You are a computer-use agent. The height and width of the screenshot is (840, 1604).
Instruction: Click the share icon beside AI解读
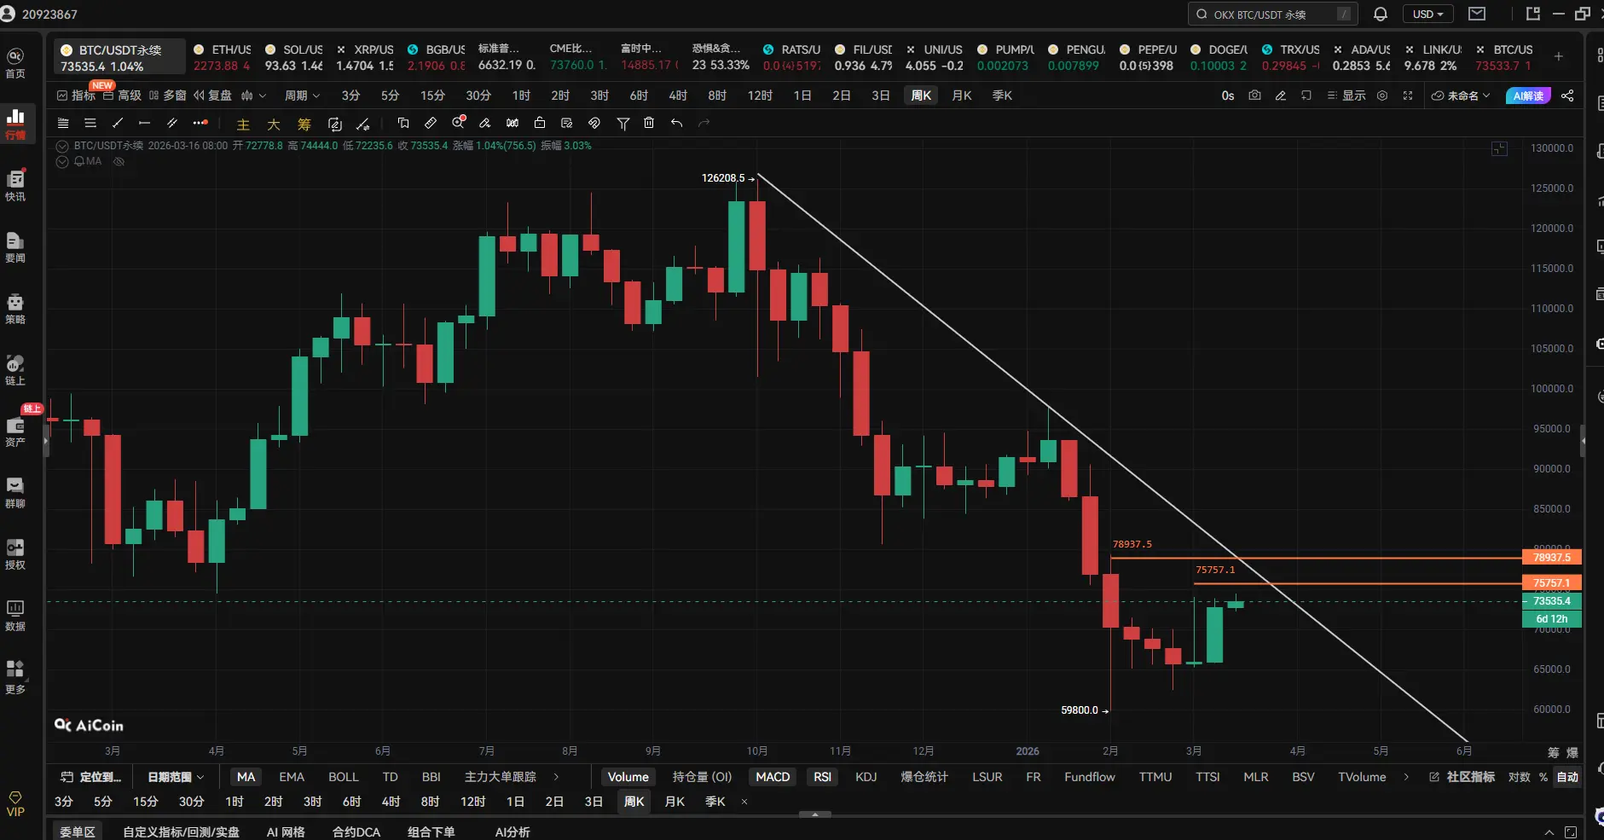click(1567, 96)
